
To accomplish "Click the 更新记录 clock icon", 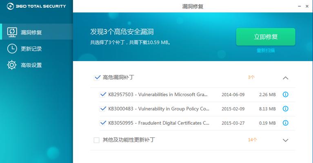I will pyautogui.click(x=12, y=48).
